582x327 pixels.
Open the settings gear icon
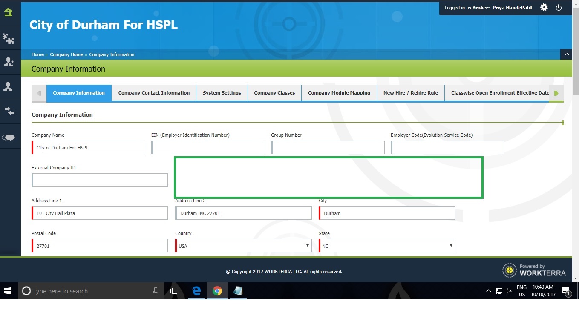coord(544,7)
